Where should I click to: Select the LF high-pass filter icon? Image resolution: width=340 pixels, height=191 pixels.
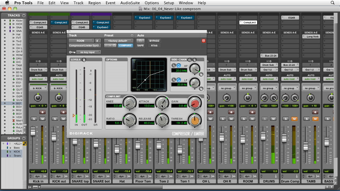[178, 80]
